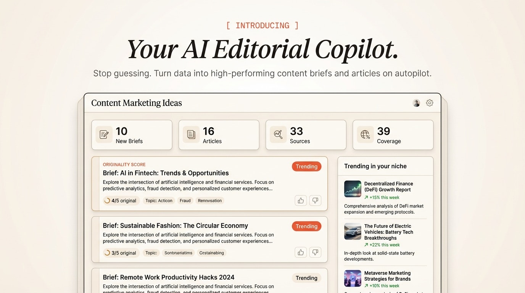Screen dimensions: 525x293
Task: Click the originality score spinner on AI in Fintech
Action: (107, 200)
